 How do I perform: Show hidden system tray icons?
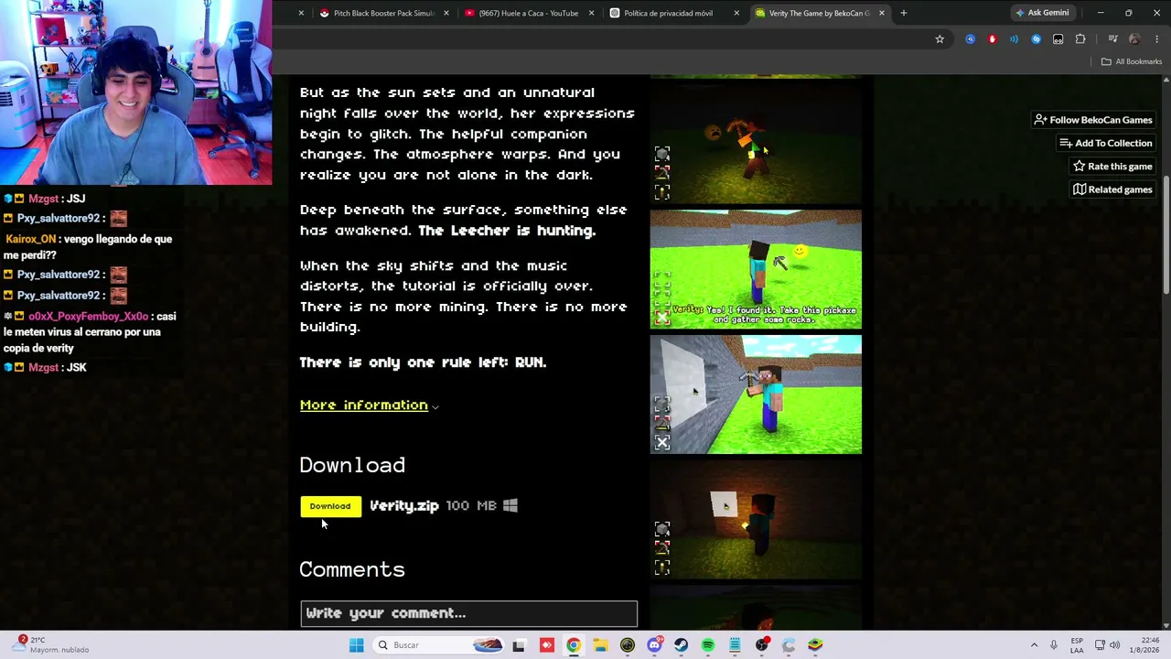tap(1034, 645)
